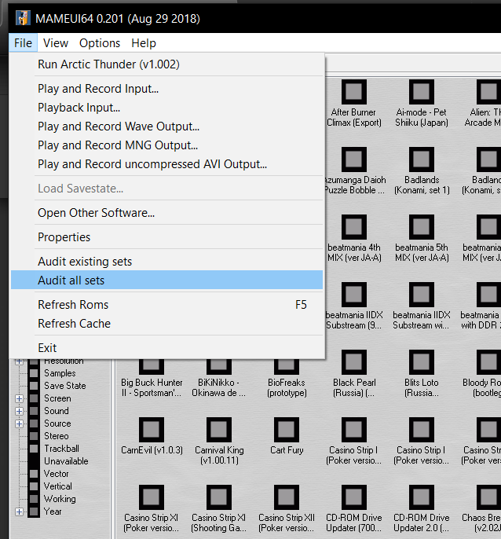The width and height of the screenshot is (501, 539).
Task: Choose Play and Record Wave Output
Action: [167, 126]
